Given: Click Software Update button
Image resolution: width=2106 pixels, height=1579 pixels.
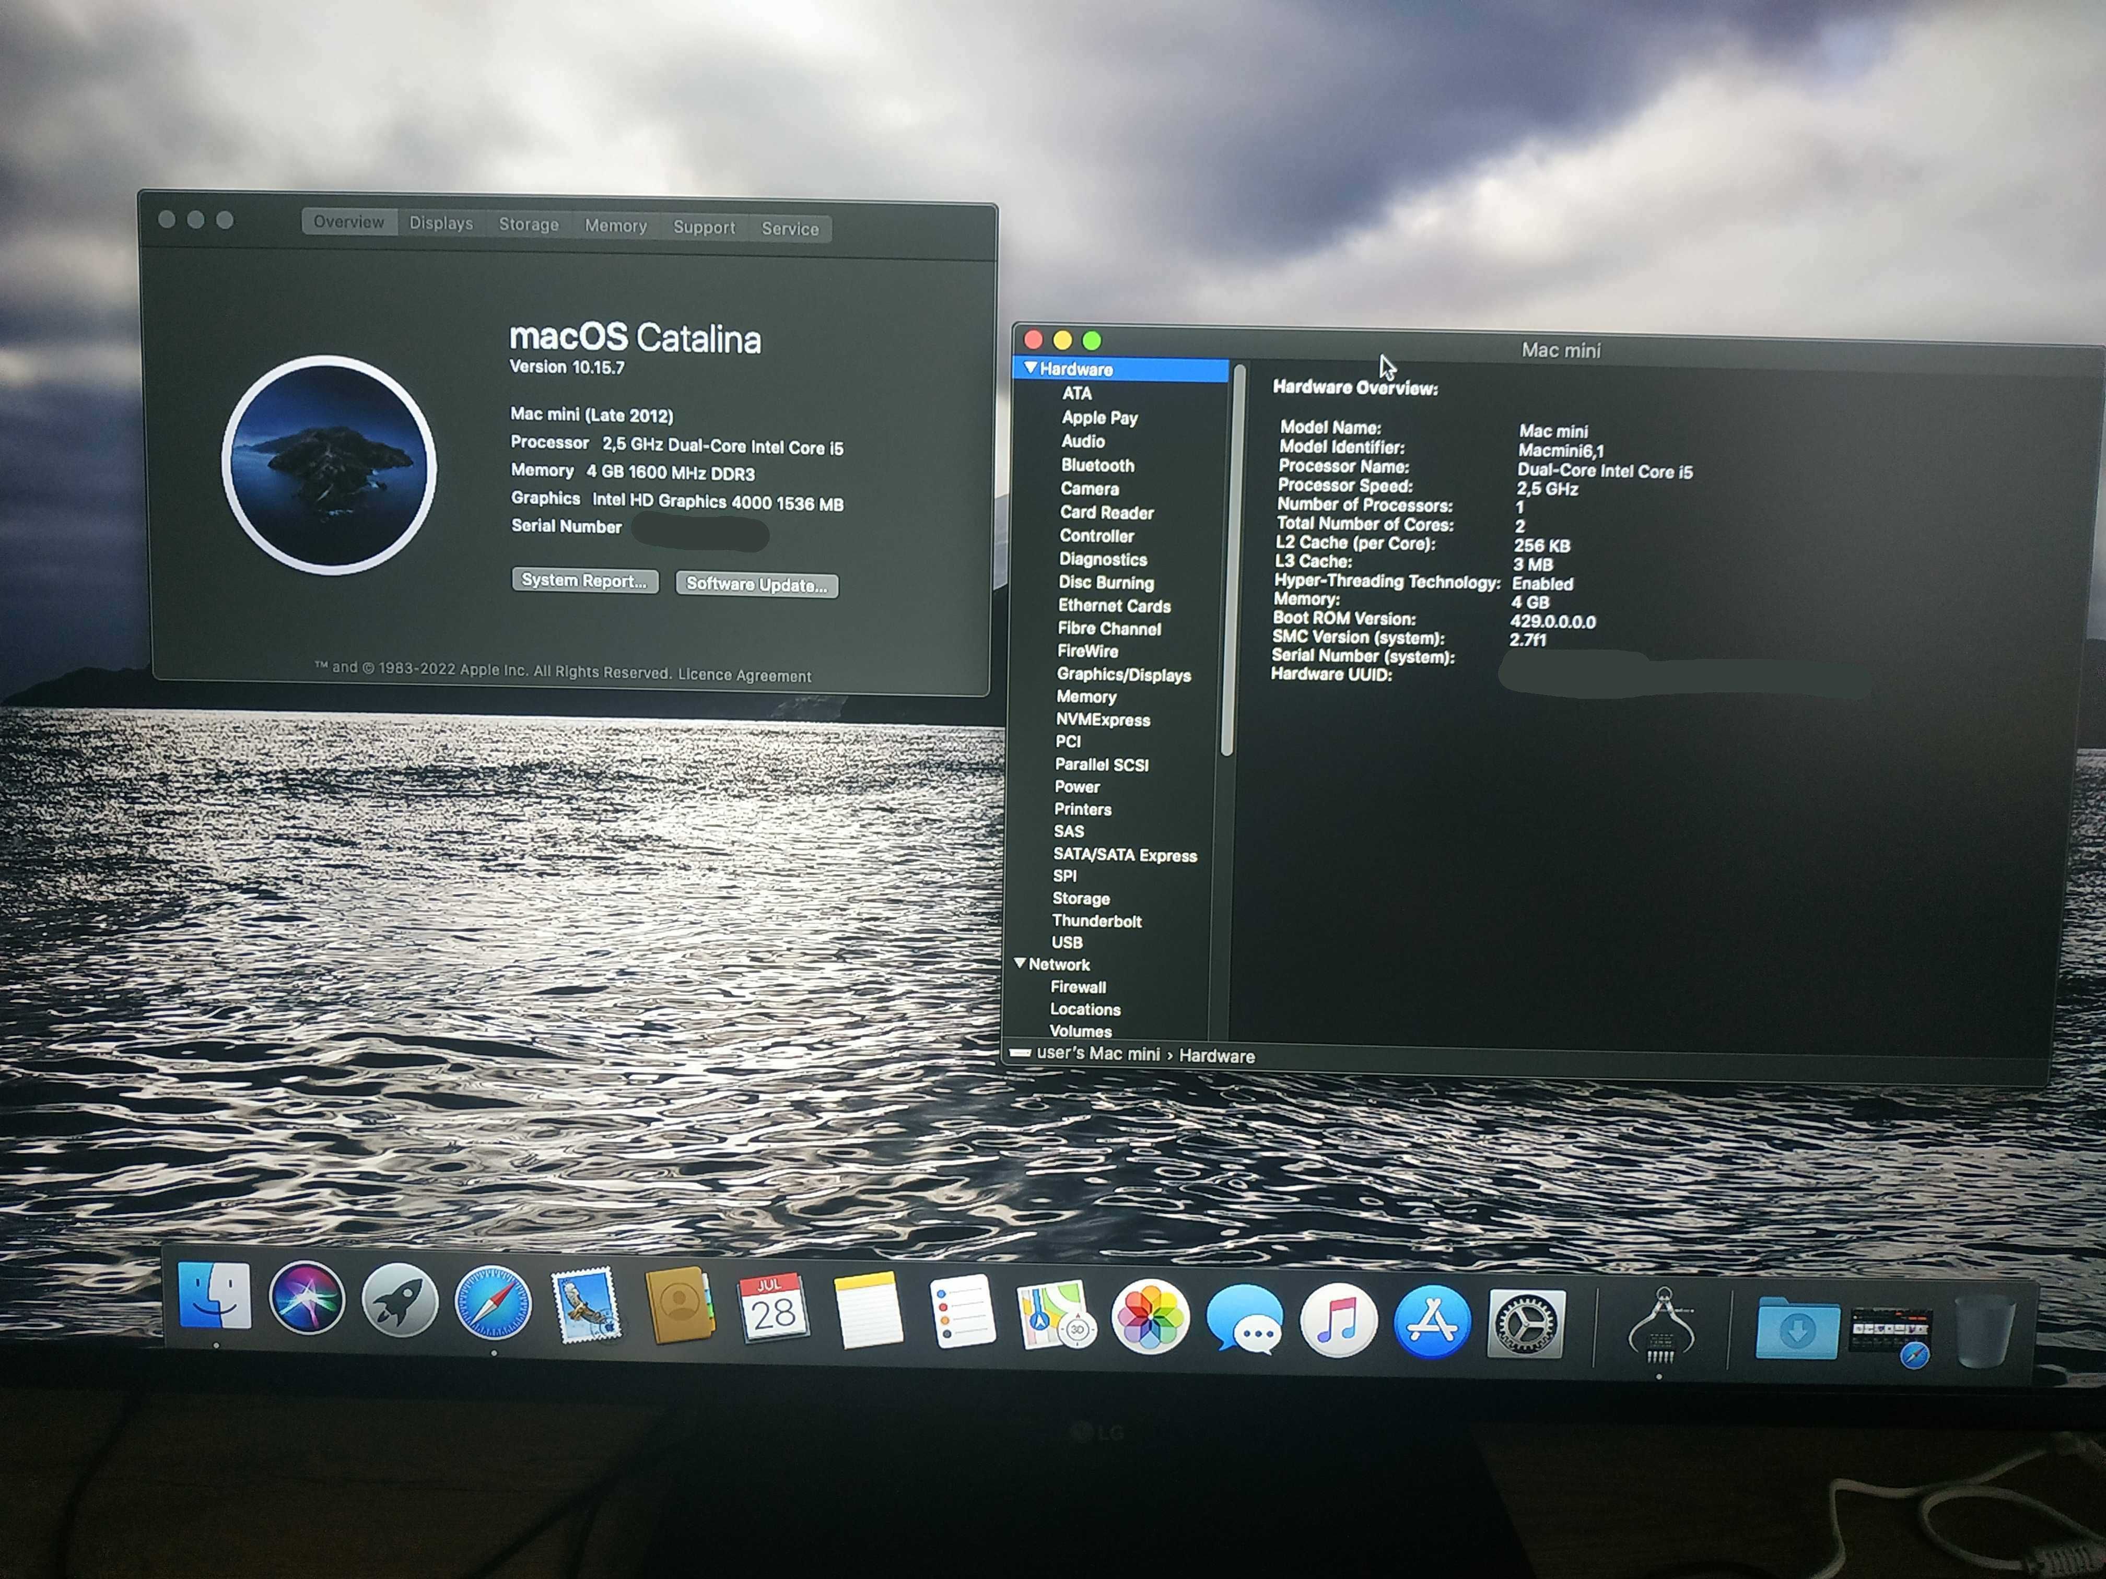Looking at the screenshot, I should [x=757, y=584].
